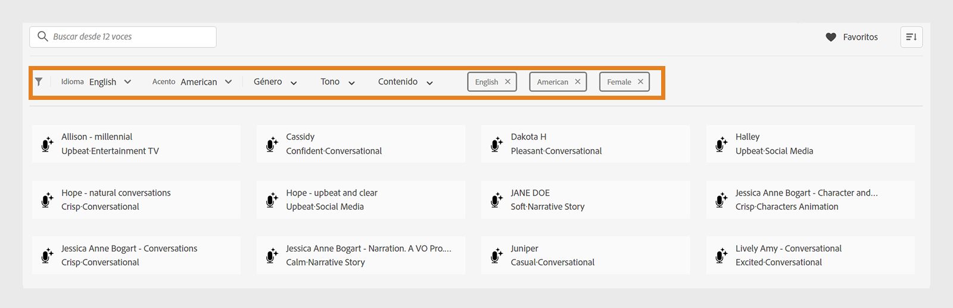Screen dimensions: 953x308
Task: Open the sort order icon button
Action: pos(911,37)
